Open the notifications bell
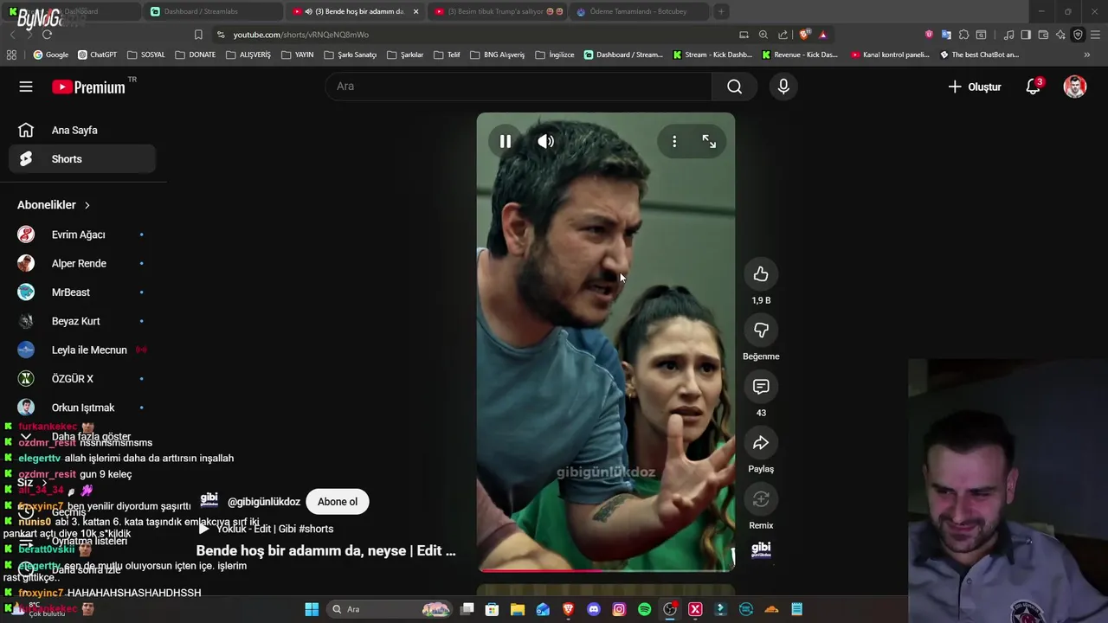The height and width of the screenshot is (623, 1108). click(1033, 87)
